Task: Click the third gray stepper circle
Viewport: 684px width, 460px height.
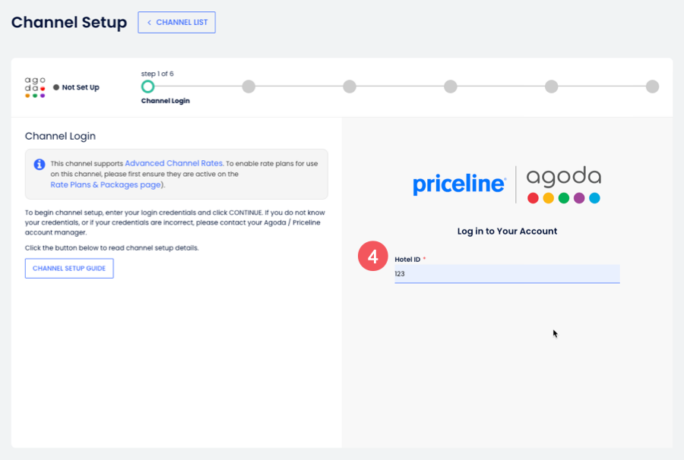Action: [350, 87]
